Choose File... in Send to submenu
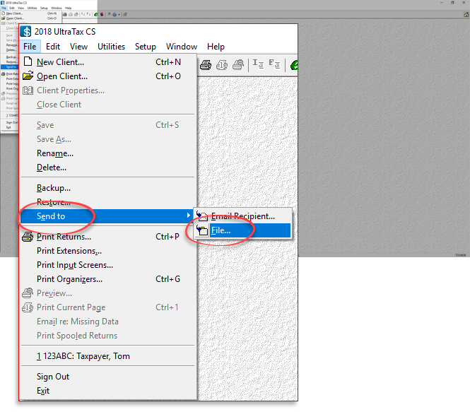Image resolution: width=470 pixels, height=412 pixels. click(x=243, y=230)
